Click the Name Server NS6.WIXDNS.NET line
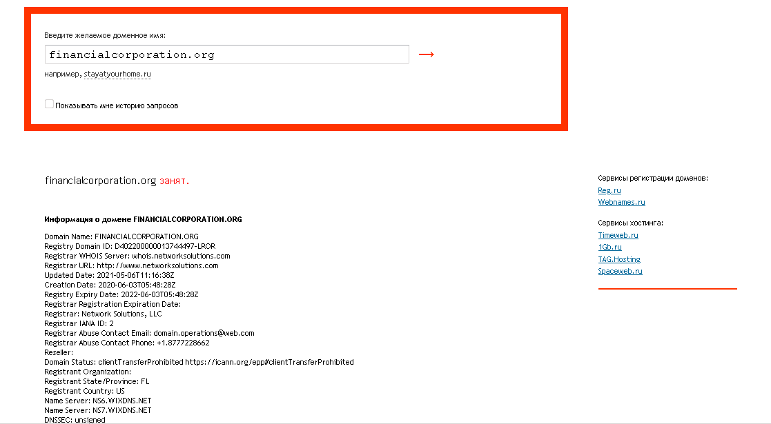This screenshot has width=771, height=424. tap(97, 401)
